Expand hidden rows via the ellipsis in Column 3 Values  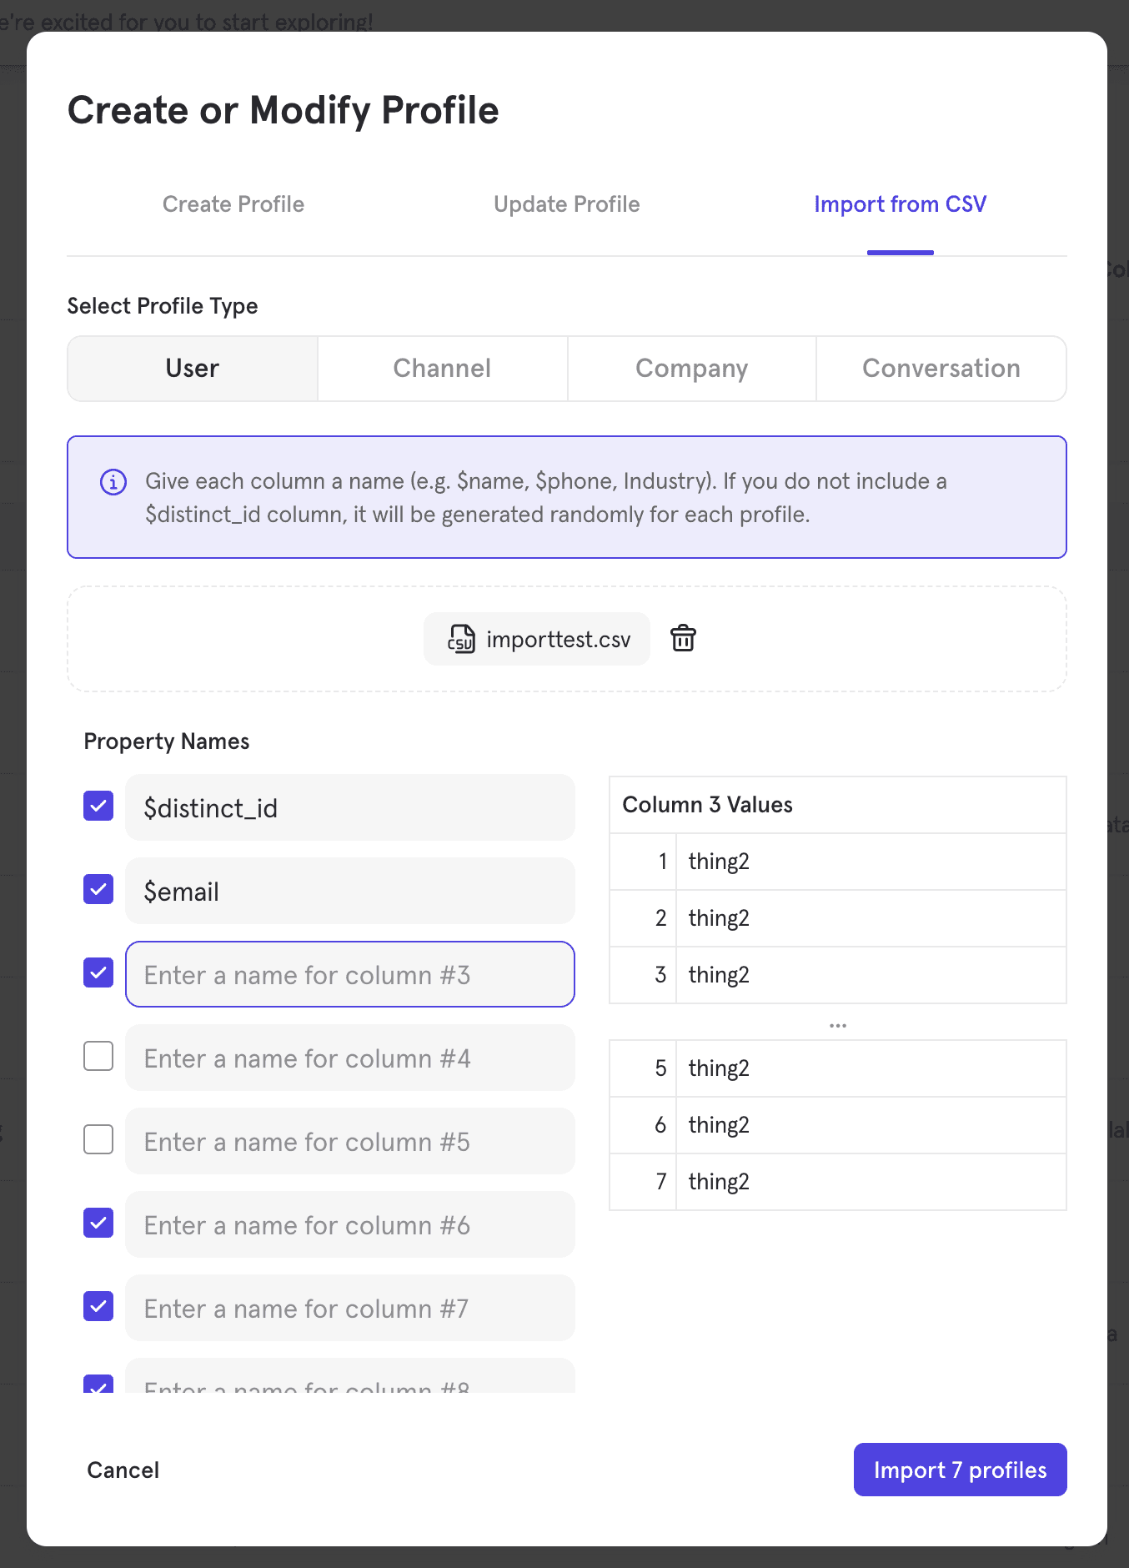click(x=837, y=1025)
